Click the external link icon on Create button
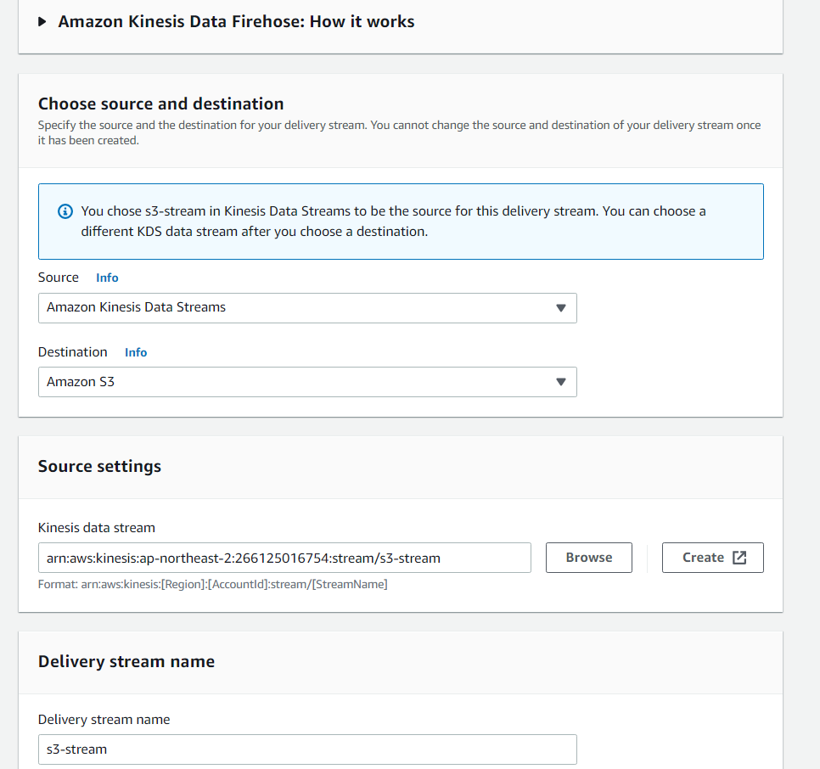 click(x=739, y=558)
